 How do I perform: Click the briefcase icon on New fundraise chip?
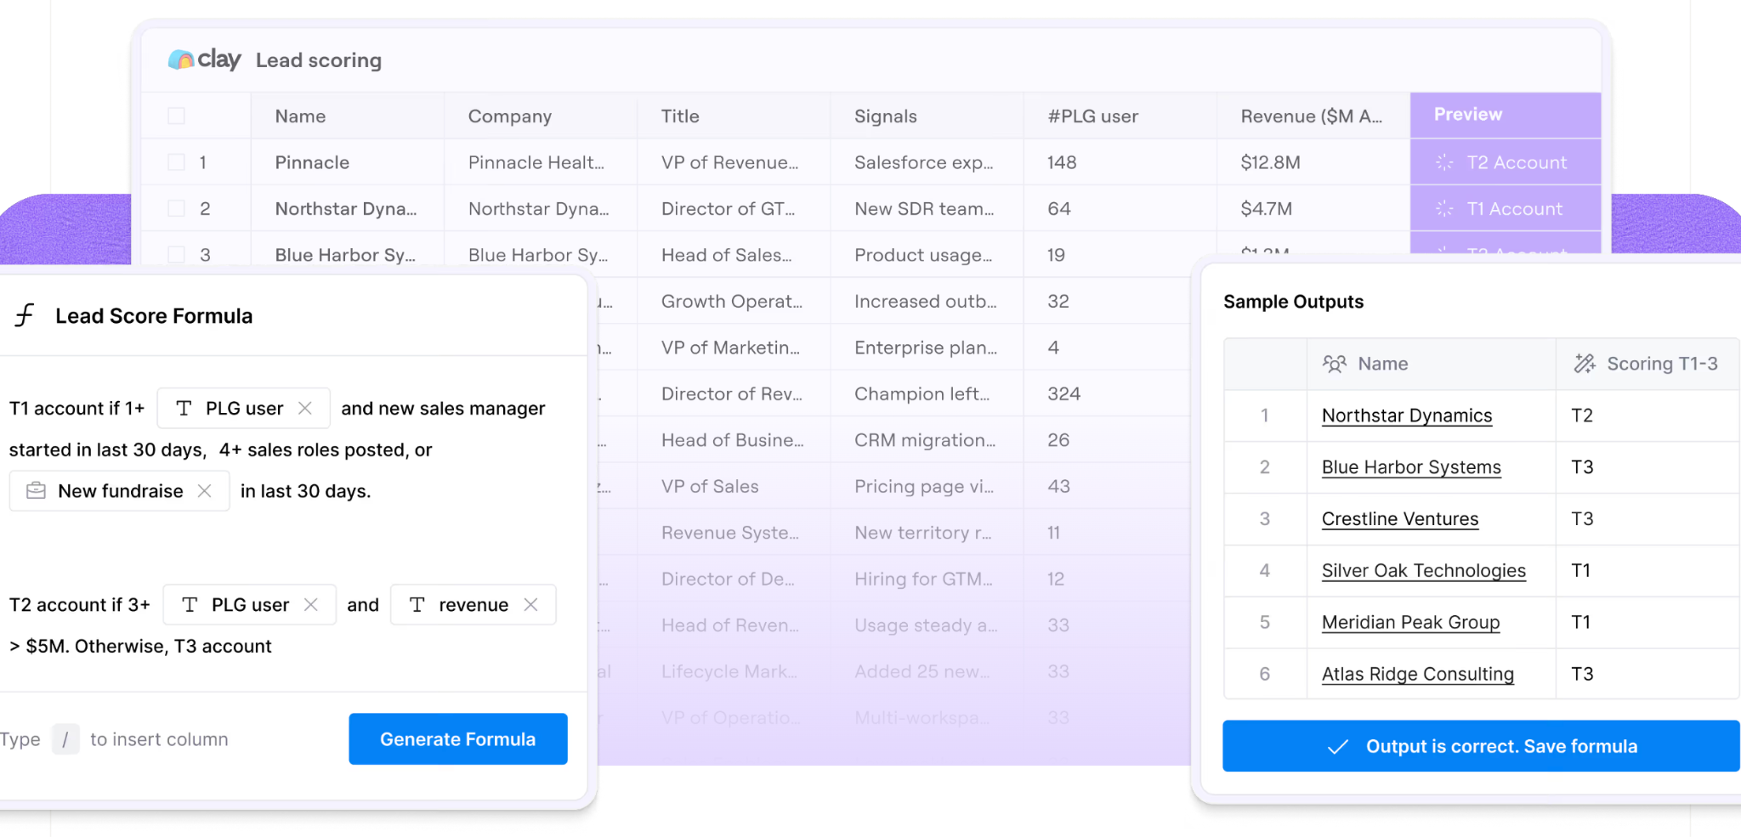click(36, 490)
